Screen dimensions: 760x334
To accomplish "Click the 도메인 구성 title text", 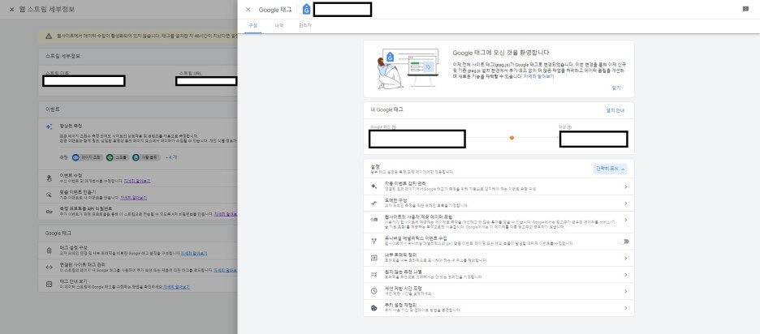I will tap(395, 200).
